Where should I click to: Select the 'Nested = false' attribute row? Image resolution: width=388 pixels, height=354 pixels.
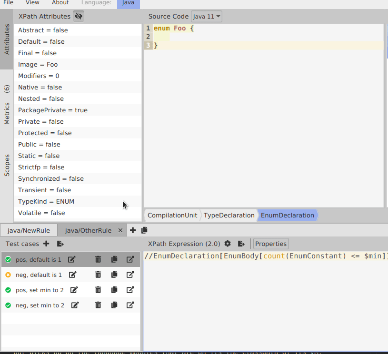[x=78, y=98]
